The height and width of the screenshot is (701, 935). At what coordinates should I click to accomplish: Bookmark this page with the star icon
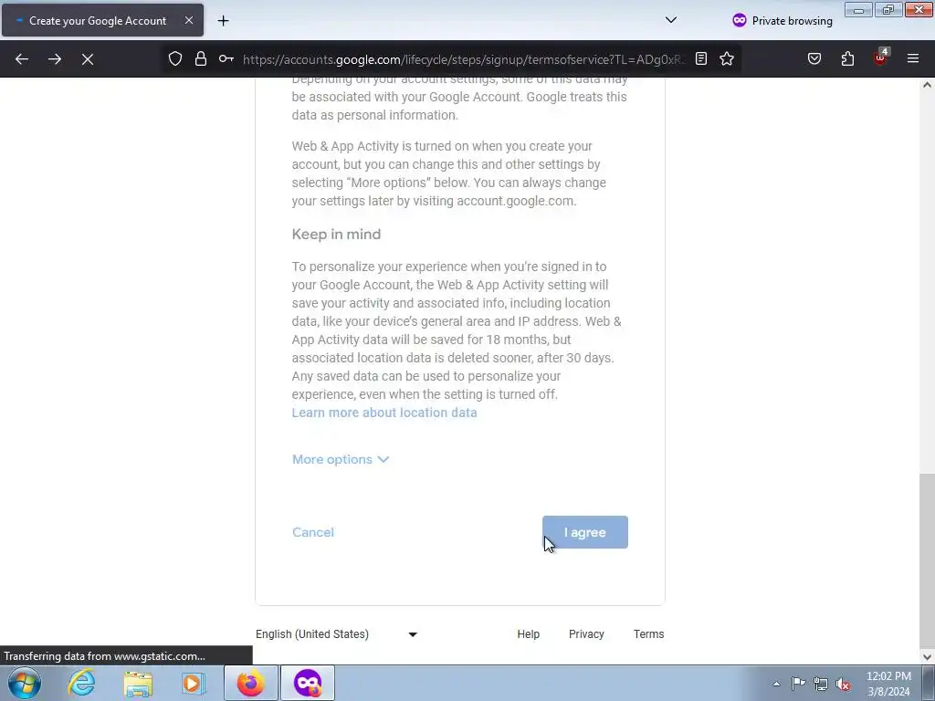(x=726, y=59)
